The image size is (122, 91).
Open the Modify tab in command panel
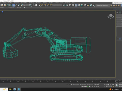tap(120, 13)
